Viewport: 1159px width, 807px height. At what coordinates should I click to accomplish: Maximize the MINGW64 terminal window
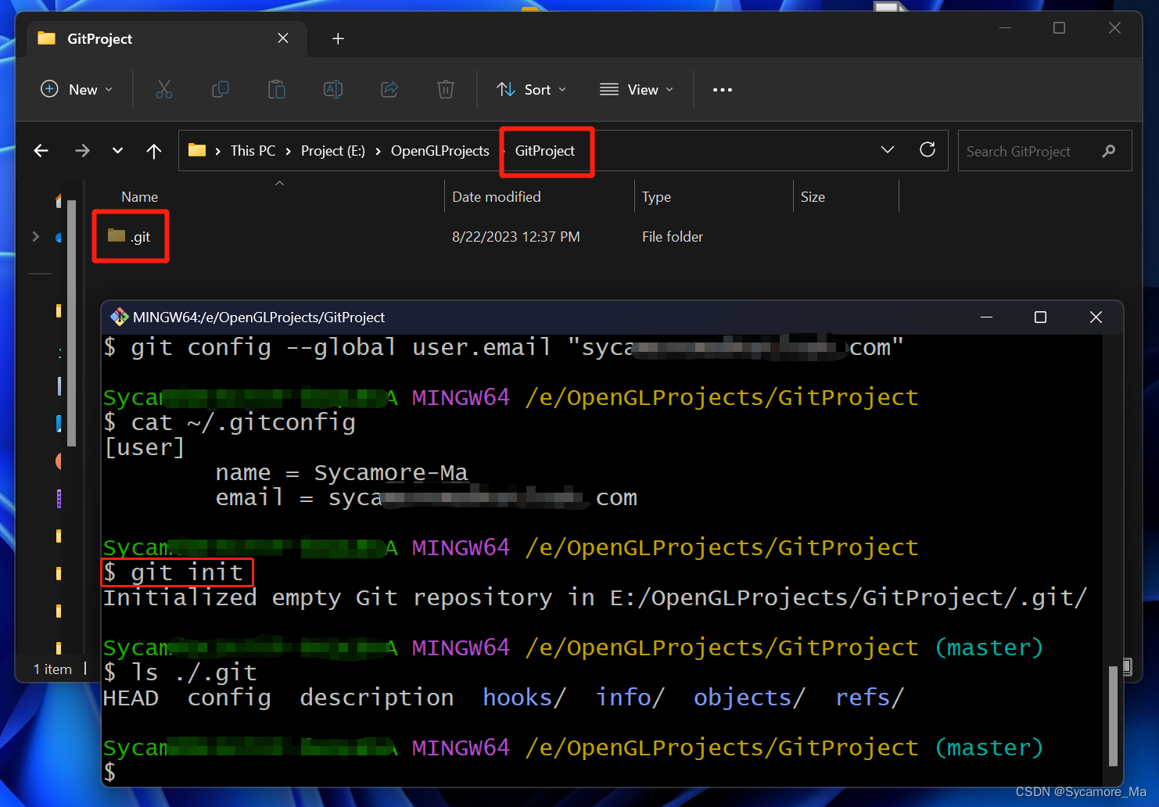(x=1040, y=317)
